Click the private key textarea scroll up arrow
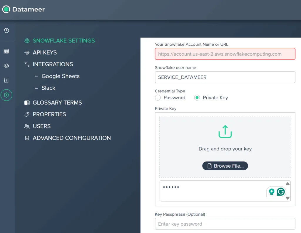The width and height of the screenshot is (301, 233). pos(287,184)
